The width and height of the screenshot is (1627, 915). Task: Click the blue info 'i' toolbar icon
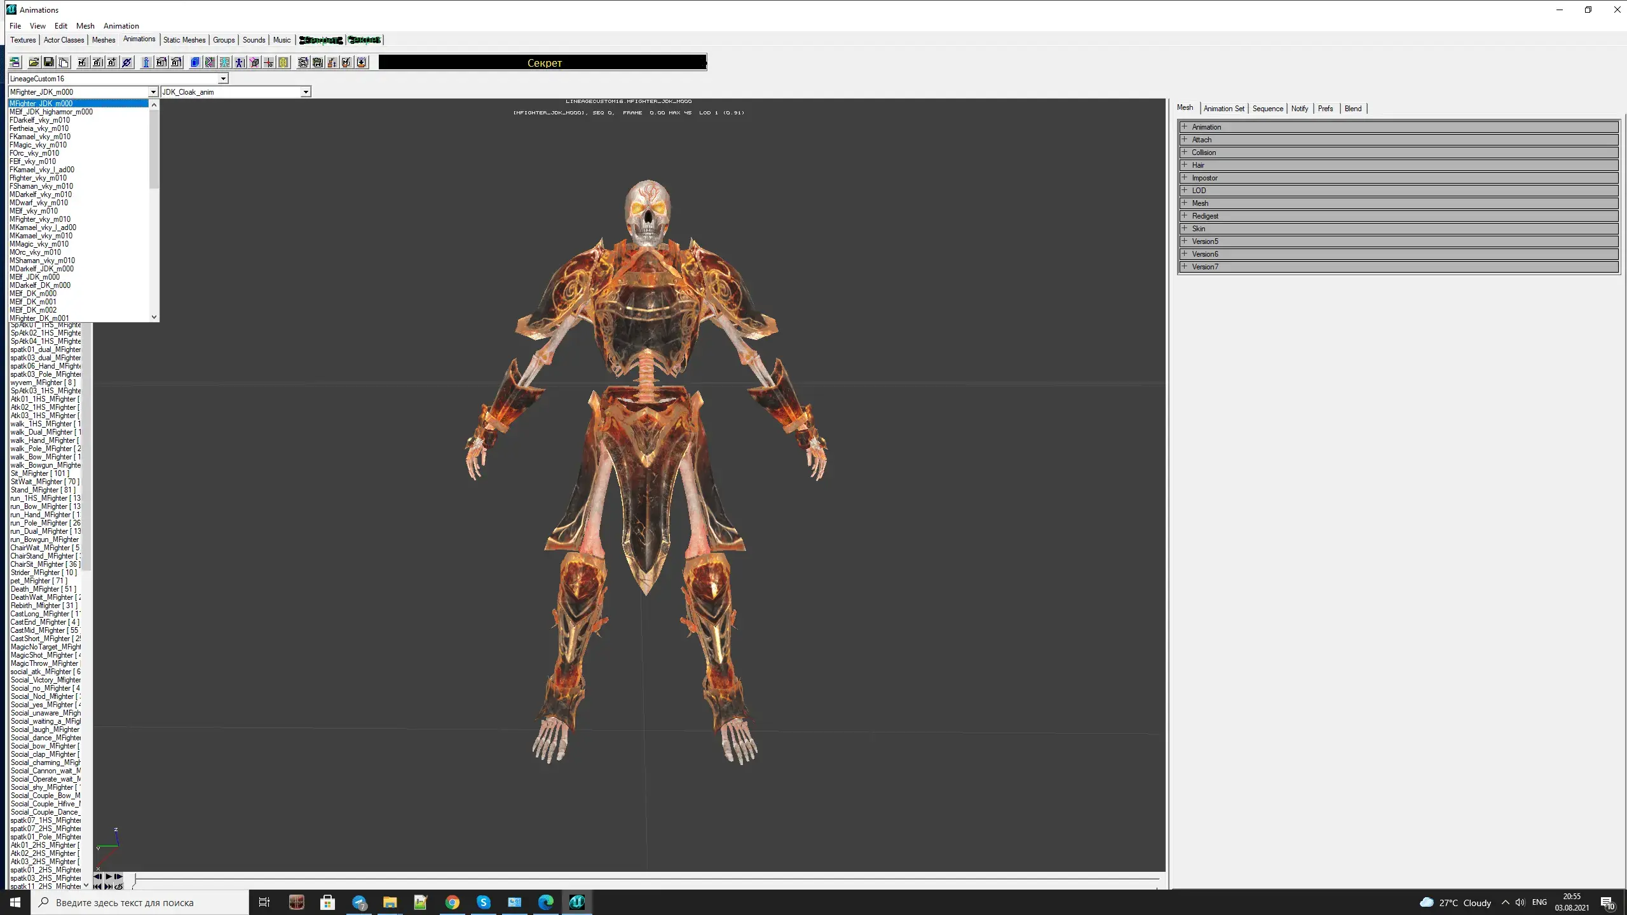146,62
